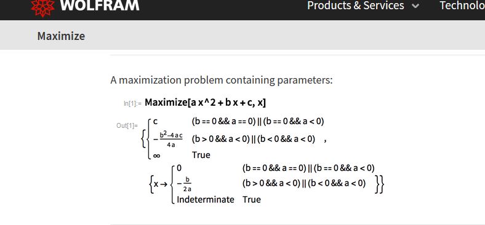Image resolution: width=485 pixels, height=225 pixels.
Task: Click the fraction b²−4ac over 4a
Action: (169, 140)
